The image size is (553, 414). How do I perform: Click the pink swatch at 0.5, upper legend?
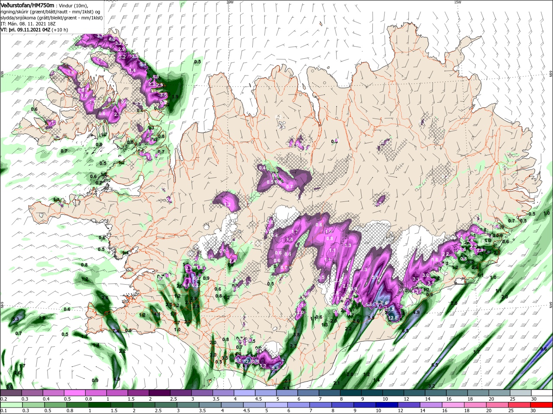pos(74,393)
